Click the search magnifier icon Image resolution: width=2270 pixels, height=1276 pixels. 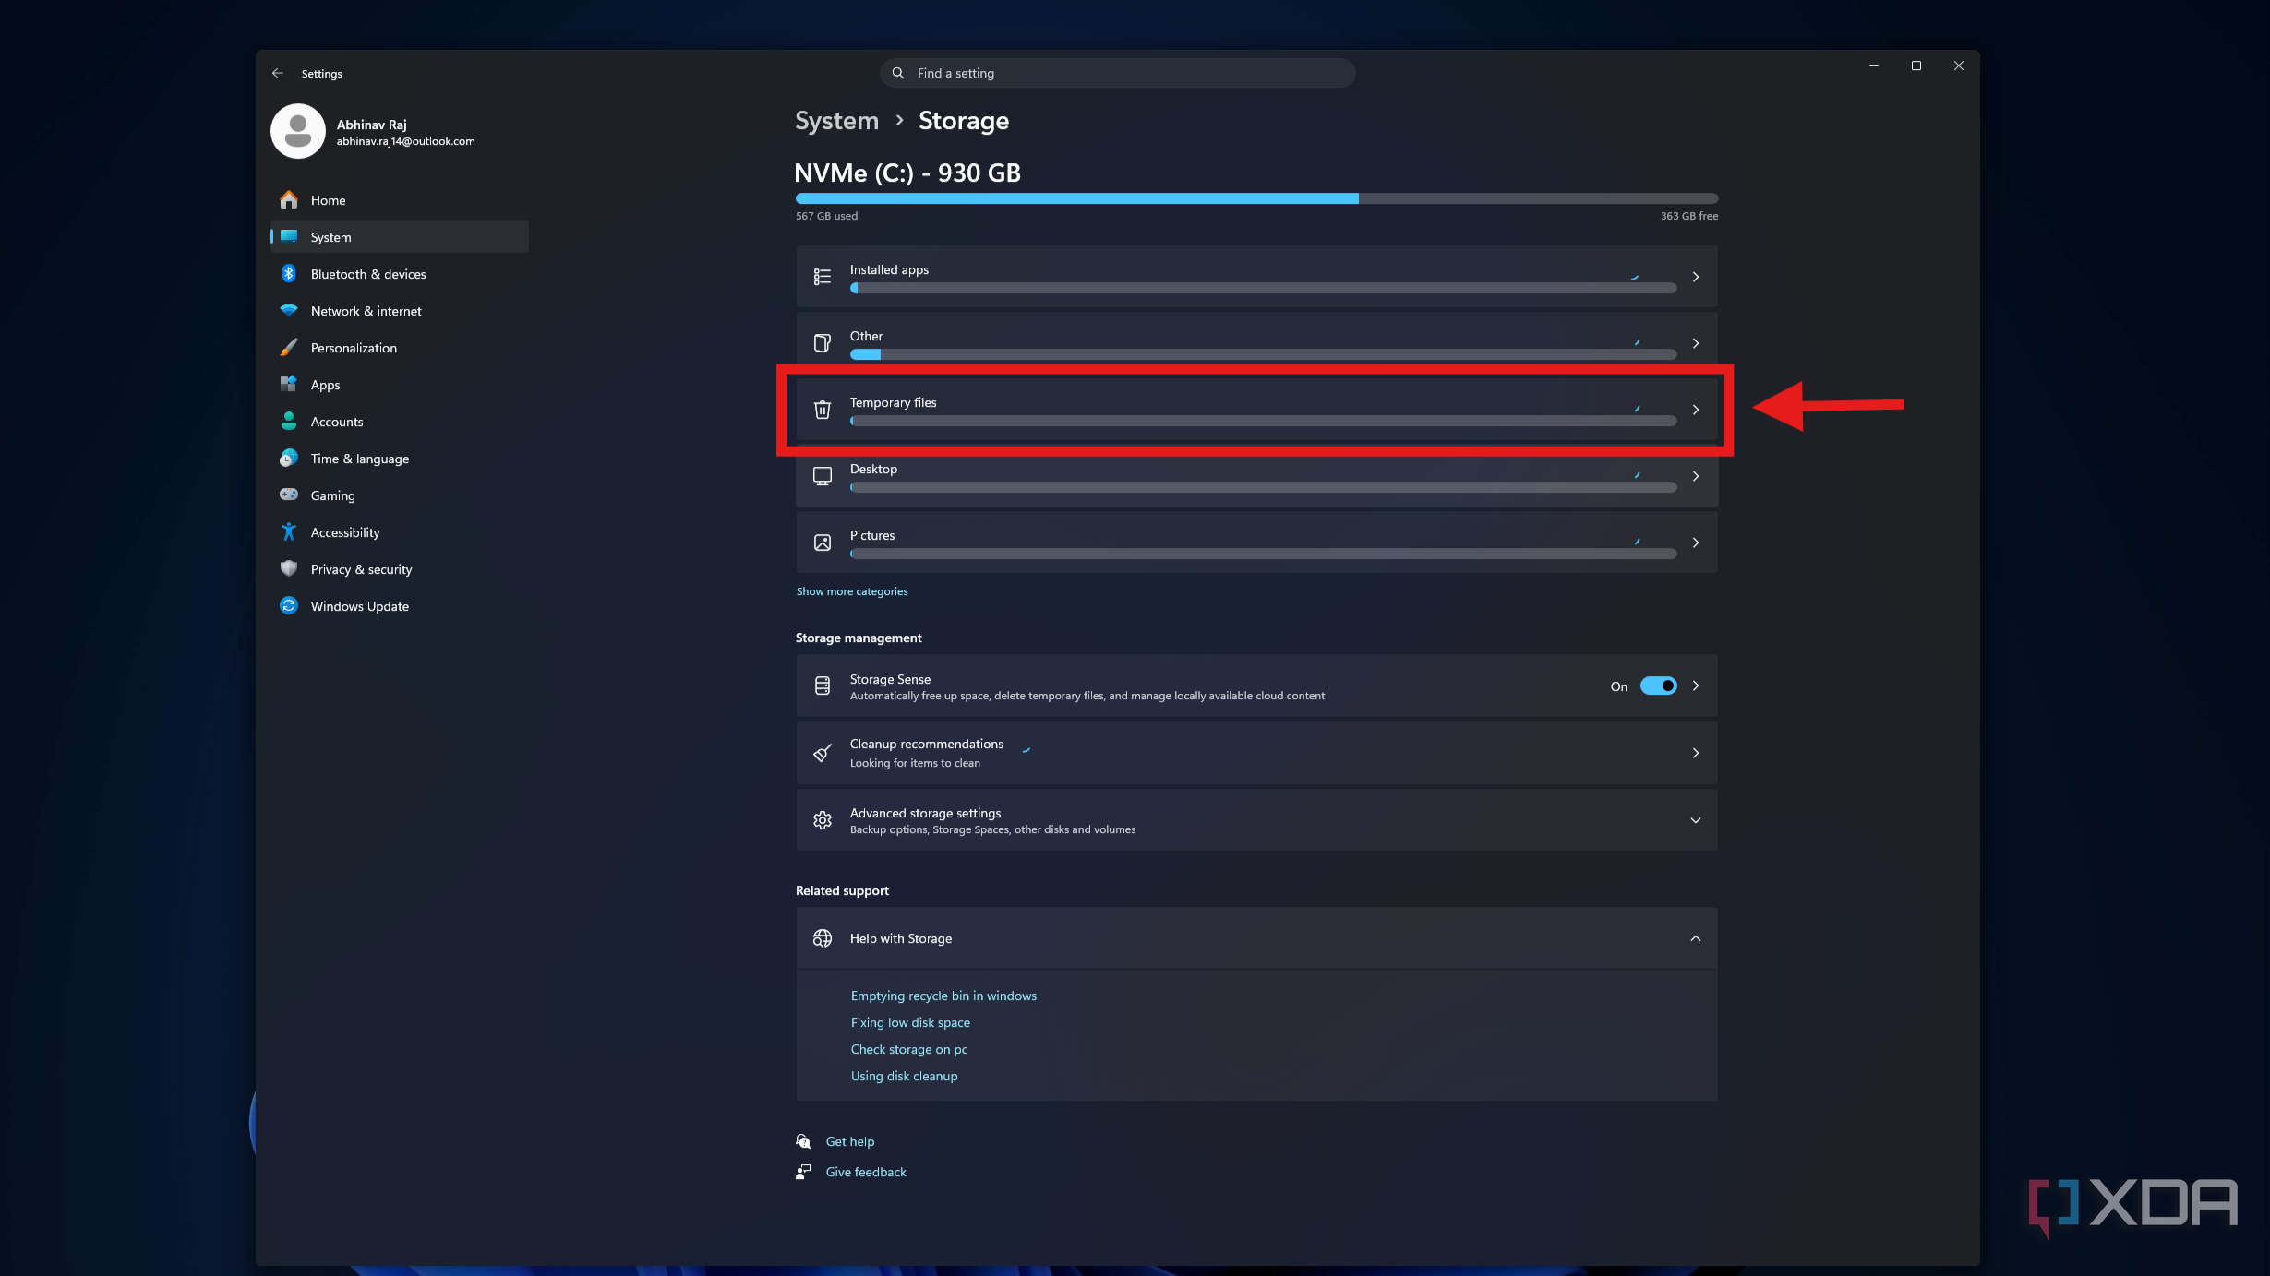897,73
